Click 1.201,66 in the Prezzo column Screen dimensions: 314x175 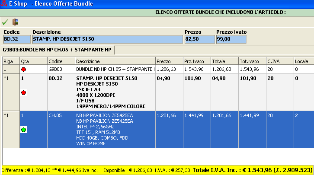pyautogui.click(x=169, y=129)
